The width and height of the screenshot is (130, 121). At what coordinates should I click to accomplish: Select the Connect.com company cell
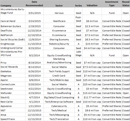pyautogui.click(x=13, y=84)
